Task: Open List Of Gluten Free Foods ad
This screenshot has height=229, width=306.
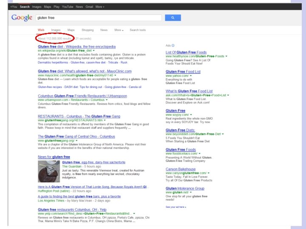Action: coord(186,53)
